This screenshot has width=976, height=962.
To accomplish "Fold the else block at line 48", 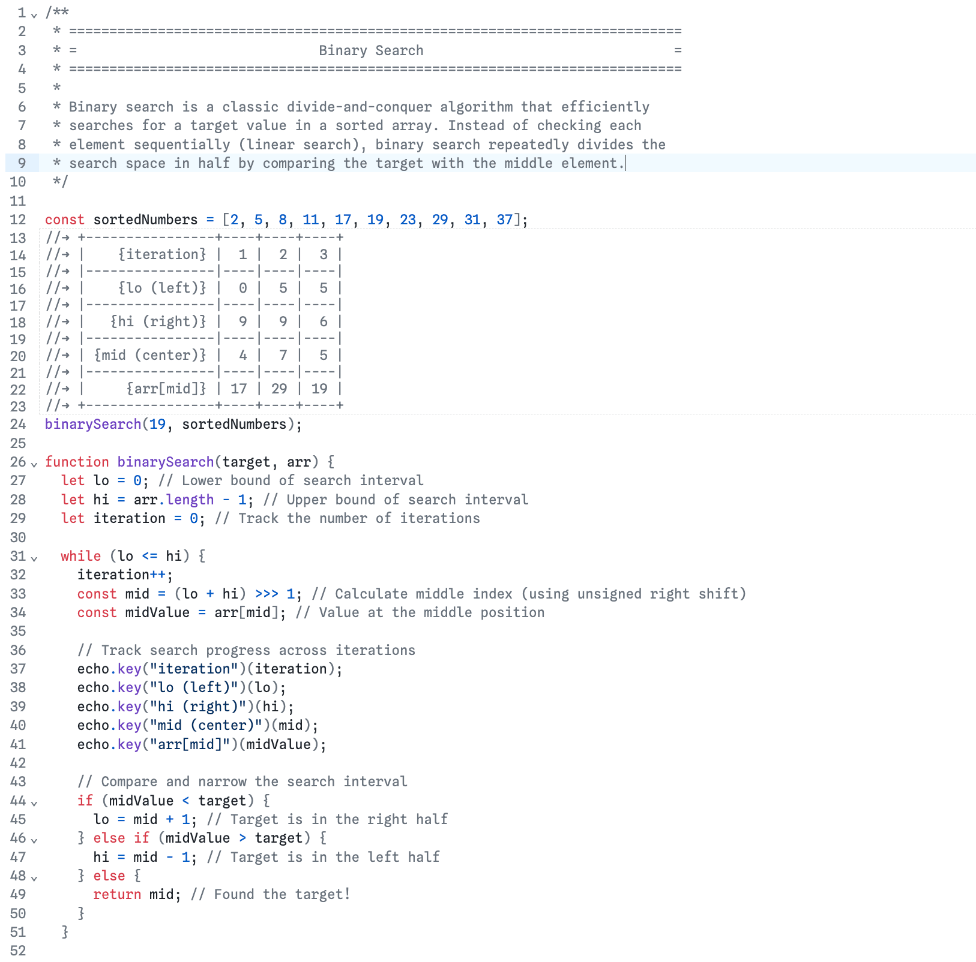I will point(34,877).
